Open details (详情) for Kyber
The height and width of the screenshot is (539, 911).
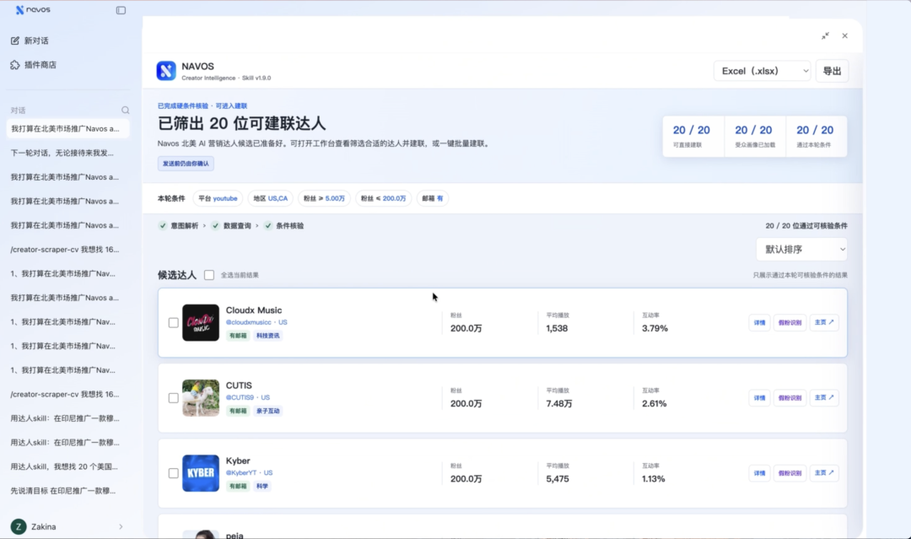tap(759, 473)
